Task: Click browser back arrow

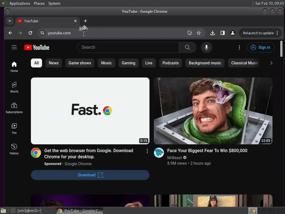Action: (x=10, y=33)
